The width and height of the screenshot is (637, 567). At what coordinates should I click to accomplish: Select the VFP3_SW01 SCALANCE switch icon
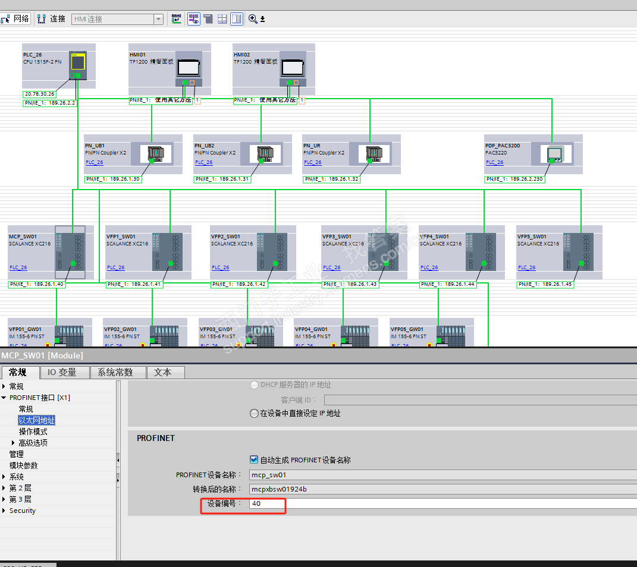tap(383, 251)
